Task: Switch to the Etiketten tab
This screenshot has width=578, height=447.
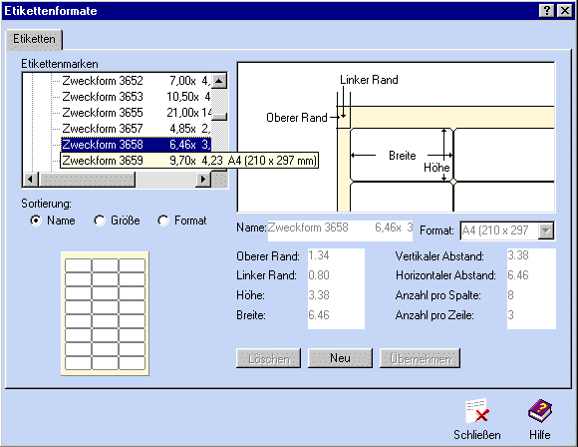Action: coord(34,39)
